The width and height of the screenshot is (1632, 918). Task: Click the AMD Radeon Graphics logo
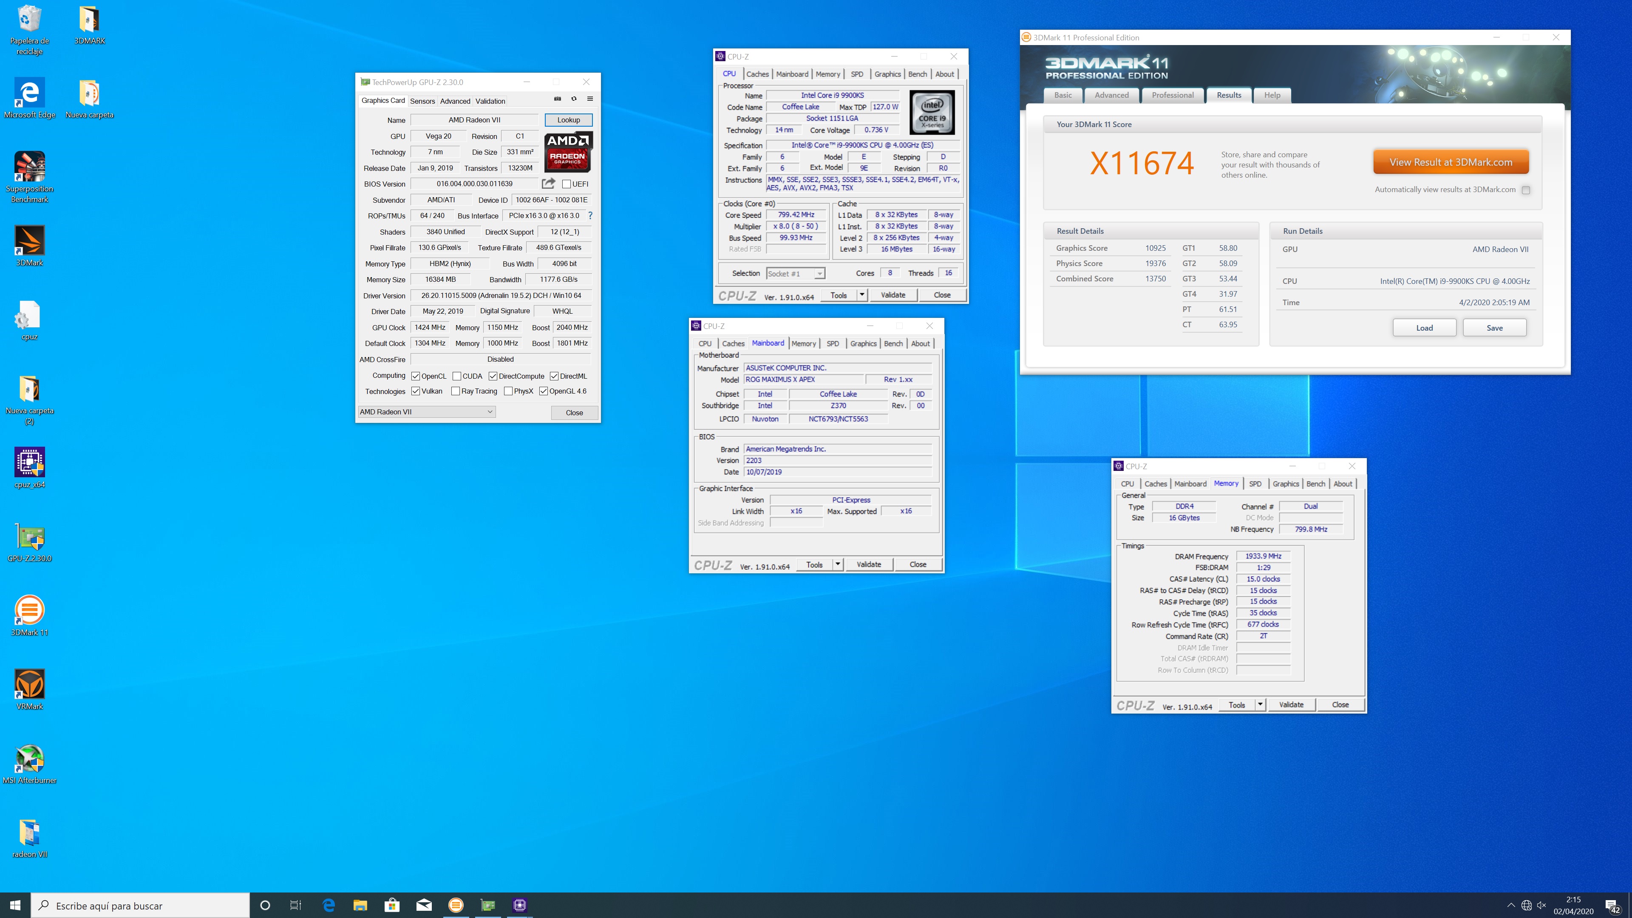coord(568,152)
